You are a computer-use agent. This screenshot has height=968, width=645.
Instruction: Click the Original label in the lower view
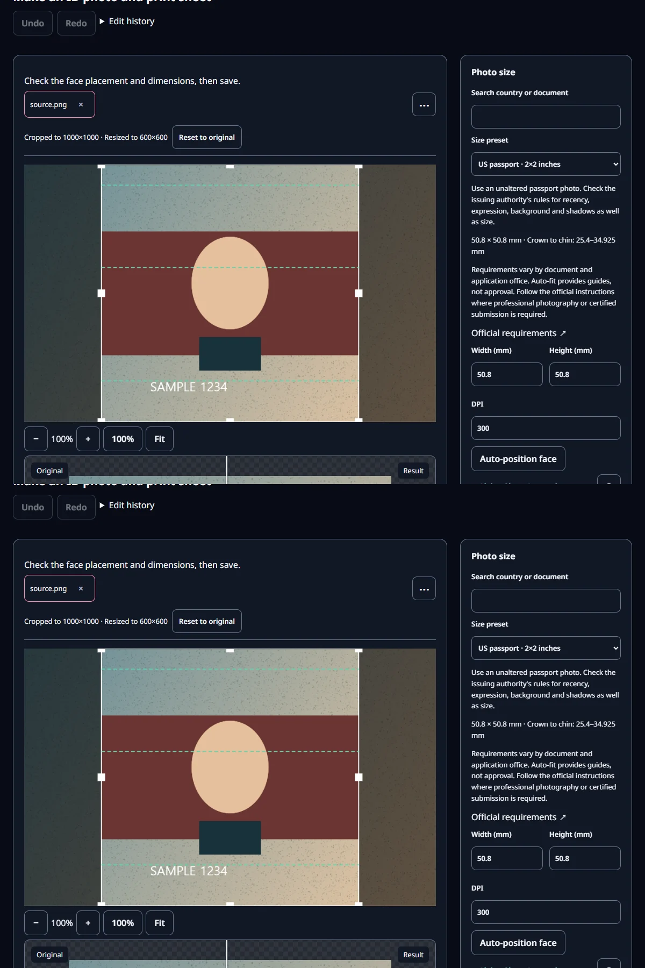[49, 955]
